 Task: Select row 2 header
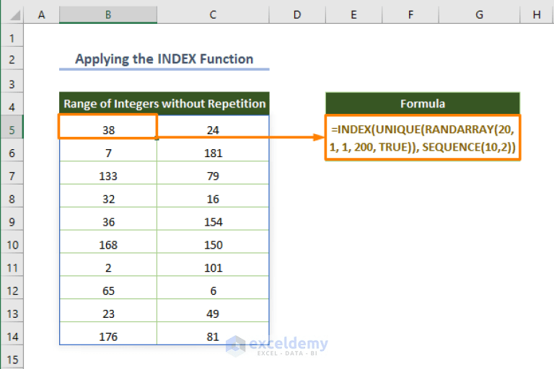pyautogui.click(x=12, y=59)
